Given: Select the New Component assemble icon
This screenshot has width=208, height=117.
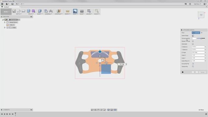Looking at the screenshot, I should click(x=46, y=11).
